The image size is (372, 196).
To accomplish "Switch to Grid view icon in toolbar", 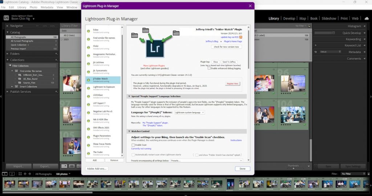I will coord(64,166).
